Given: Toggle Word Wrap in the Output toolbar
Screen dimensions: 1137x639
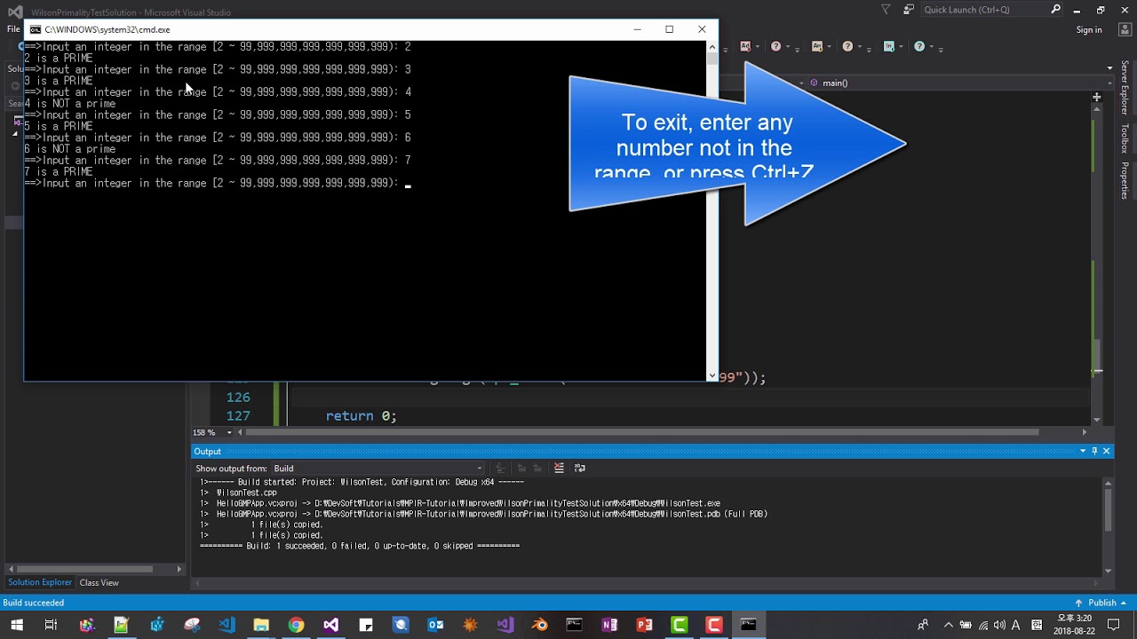Looking at the screenshot, I should click(580, 468).
